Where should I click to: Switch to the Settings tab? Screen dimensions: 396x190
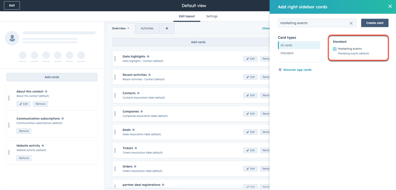pyautogui.click(x=212, y=16)
